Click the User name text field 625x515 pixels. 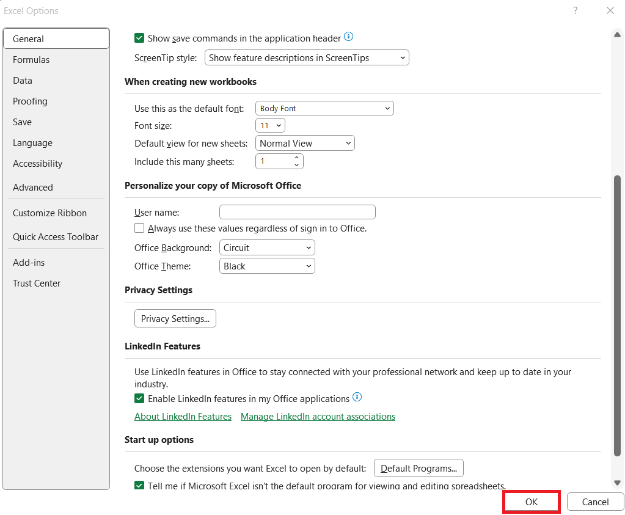coord(298,212)
